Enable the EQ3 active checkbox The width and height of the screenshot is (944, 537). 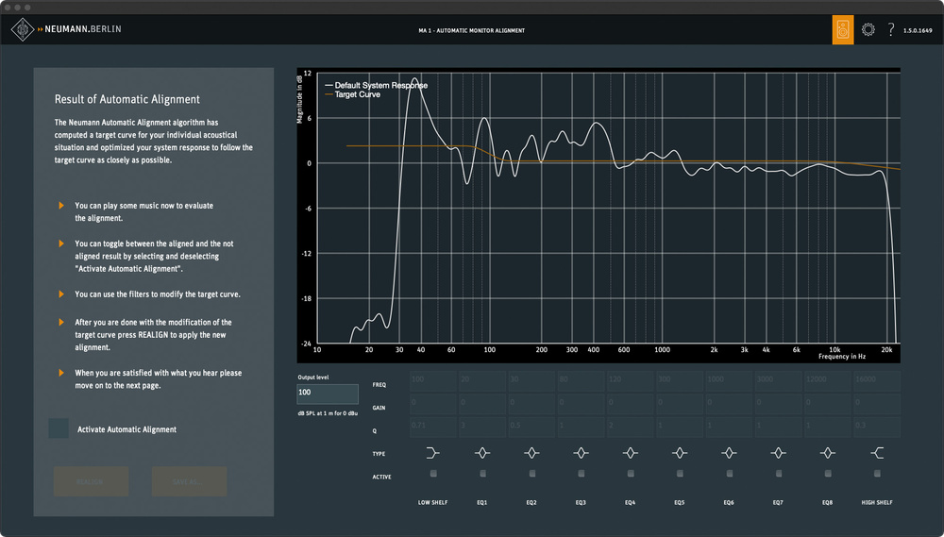click(581, 474)
